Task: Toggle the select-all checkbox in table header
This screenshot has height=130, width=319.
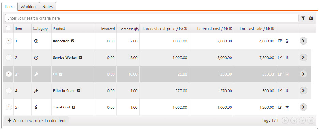Action: pyautogui.click(x=8, y=29)
